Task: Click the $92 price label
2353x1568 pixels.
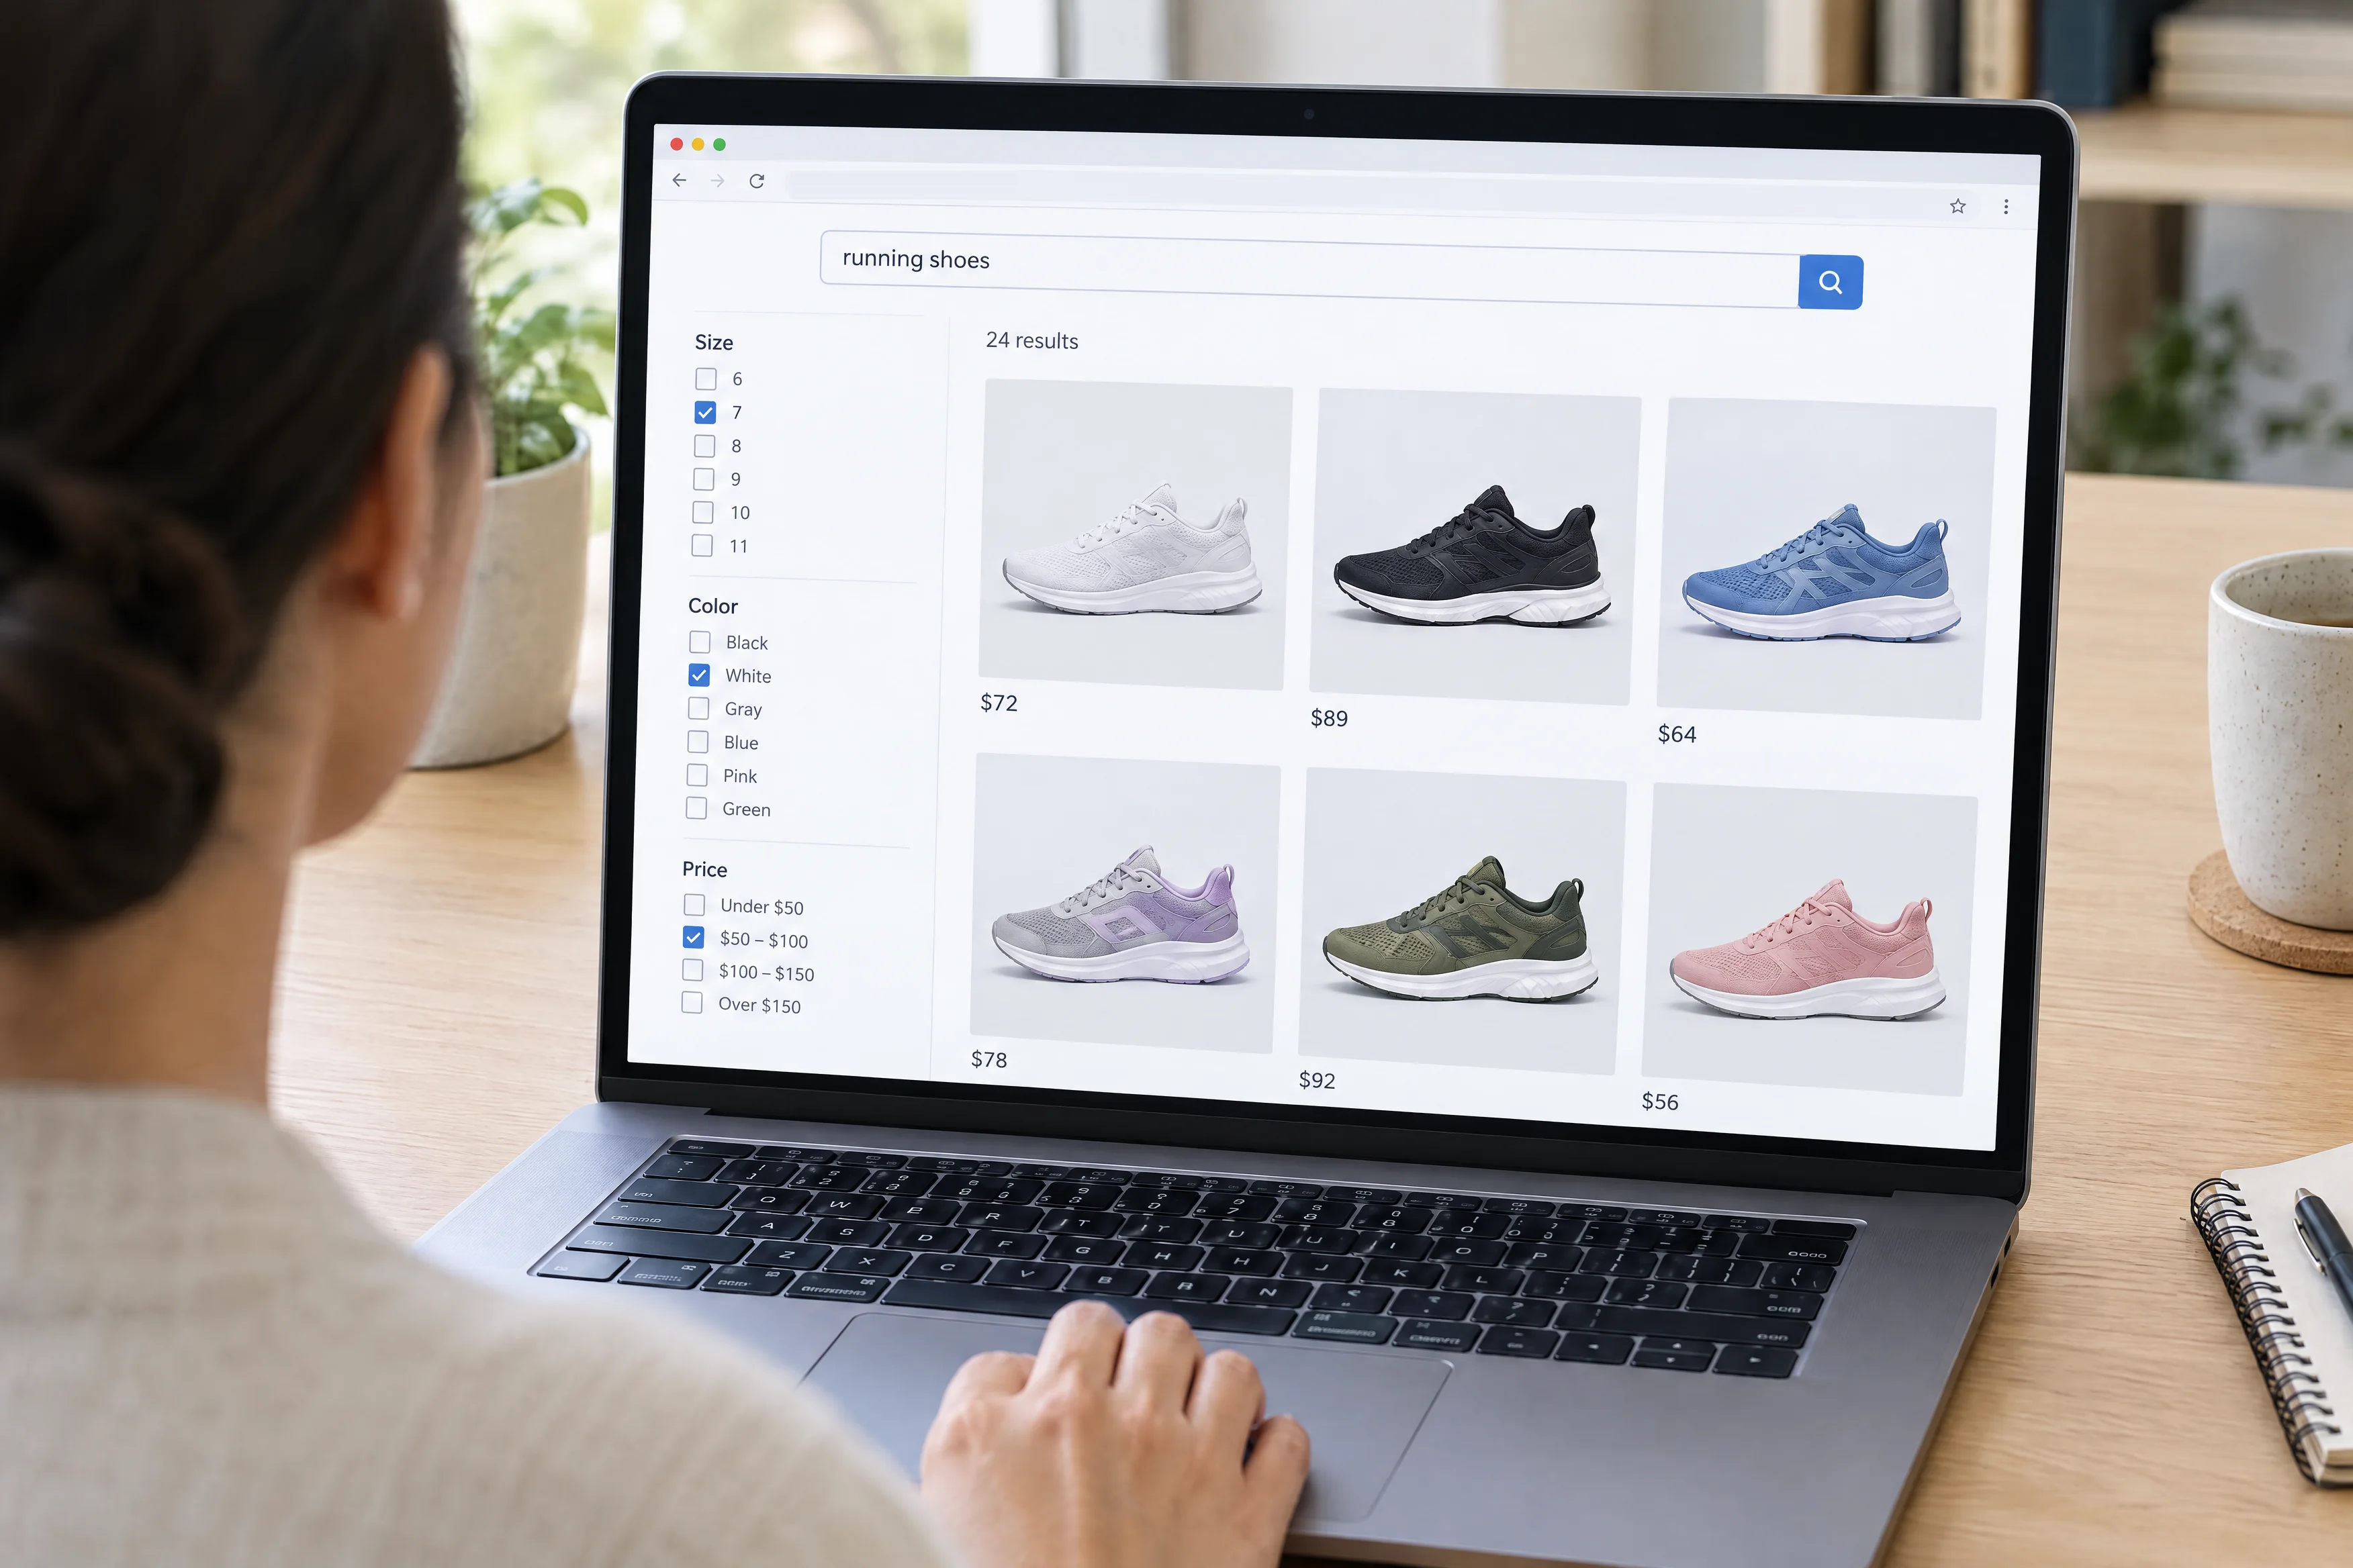Action: coord(1317,1080)
